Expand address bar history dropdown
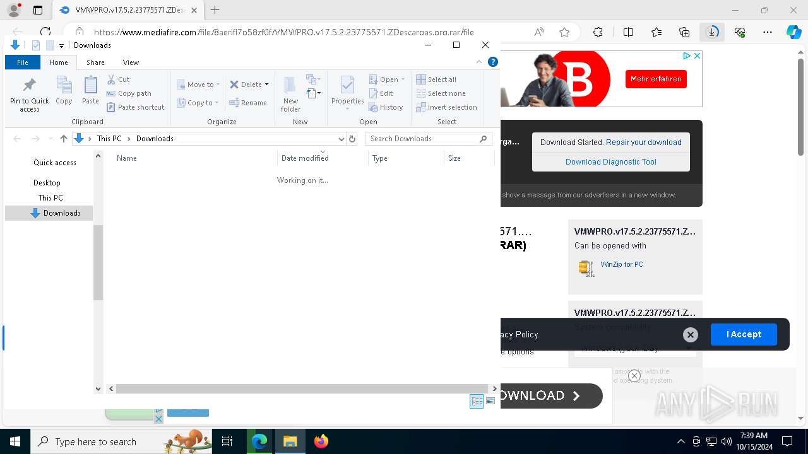The width and height of the screenshot is (808, 454). point(342,139)
